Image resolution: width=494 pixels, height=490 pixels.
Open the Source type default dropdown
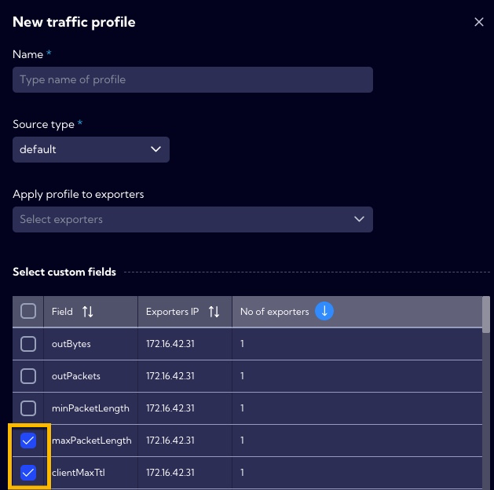point(91,149)
